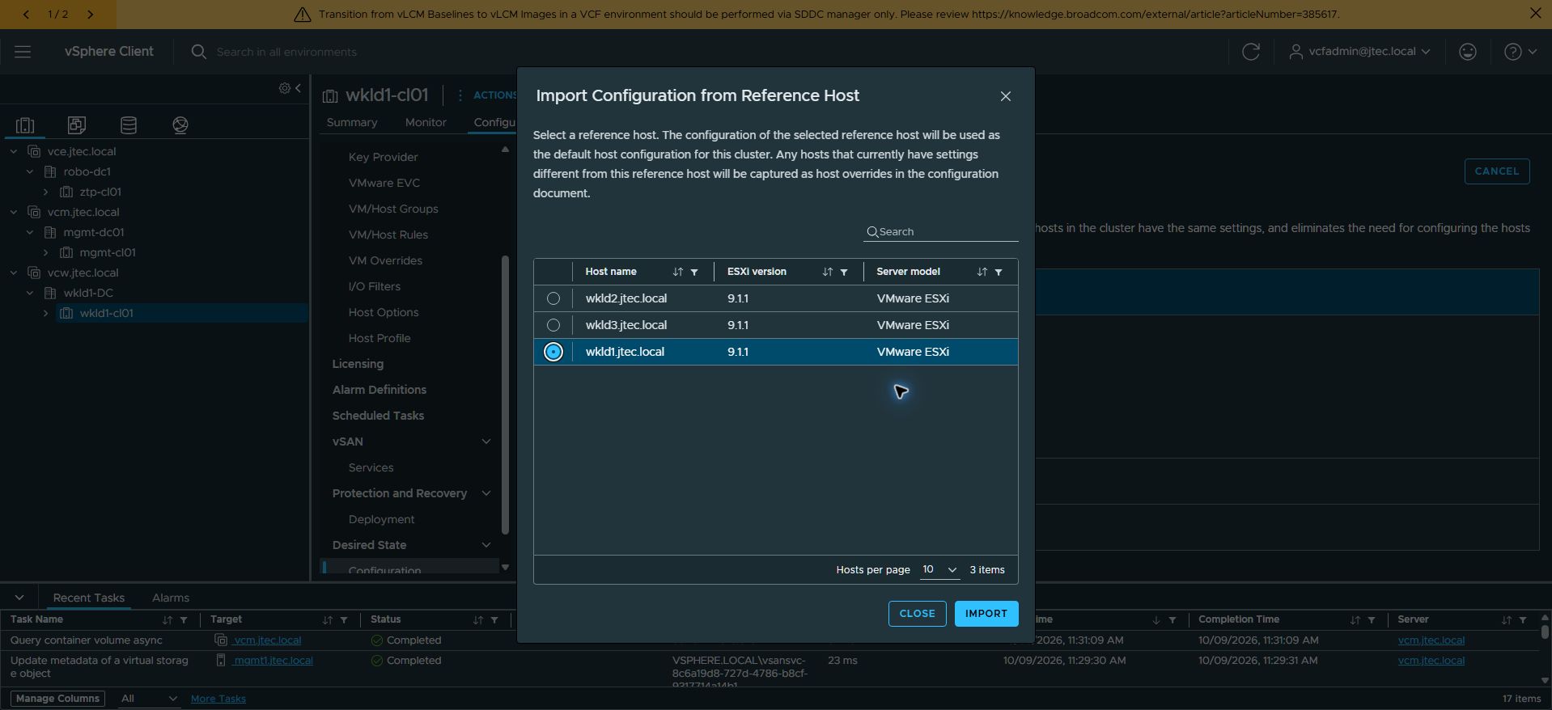
Task: Switch to Hosts and Clusters inventory view
Action: (25, 125)
